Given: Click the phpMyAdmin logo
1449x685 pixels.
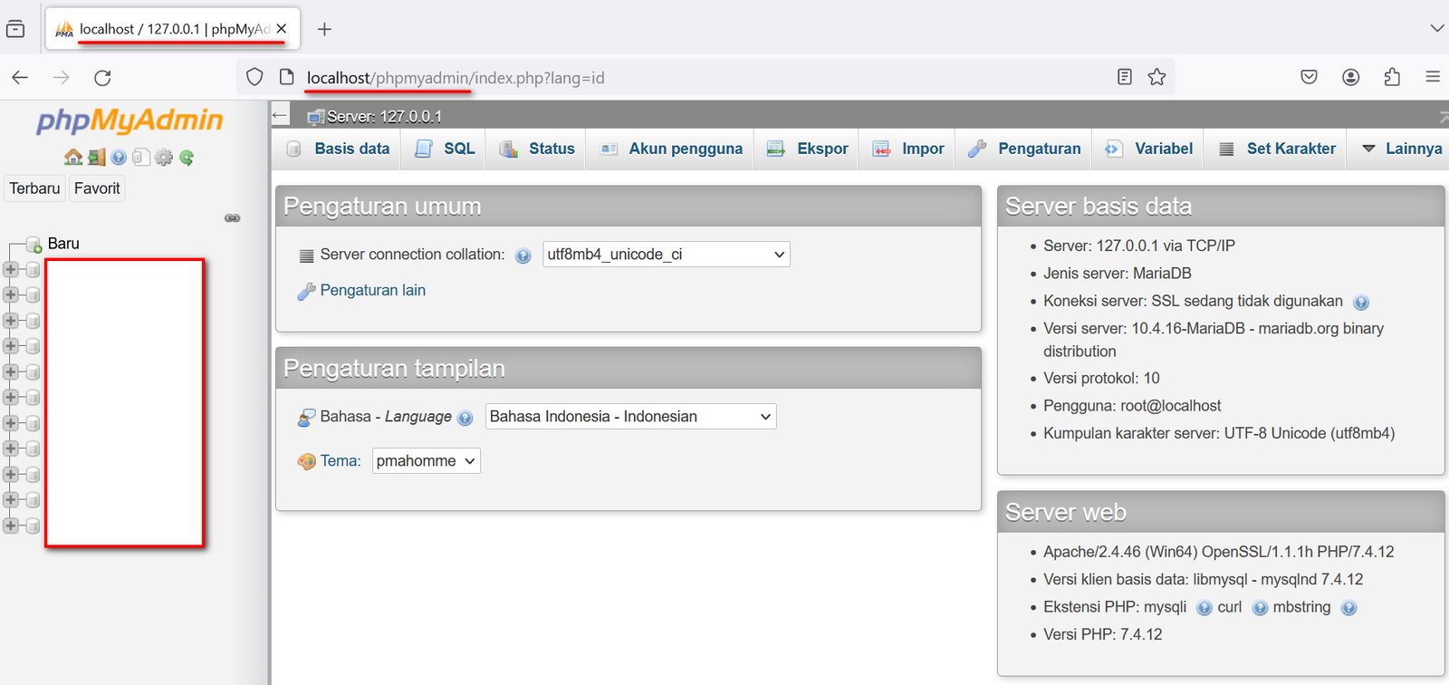Looking at the screenshot, I should click(130, 121).
